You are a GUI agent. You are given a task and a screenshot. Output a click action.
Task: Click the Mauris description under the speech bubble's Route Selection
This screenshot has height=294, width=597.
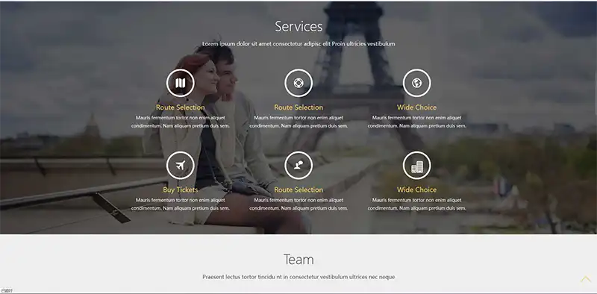click(298, 204)
